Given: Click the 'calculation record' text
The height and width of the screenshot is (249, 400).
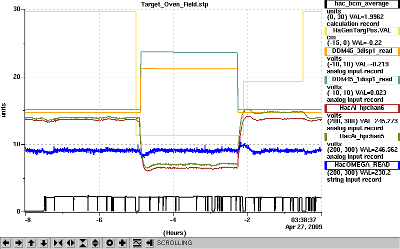Looking at the screenshot, I should tap(353, 24).
